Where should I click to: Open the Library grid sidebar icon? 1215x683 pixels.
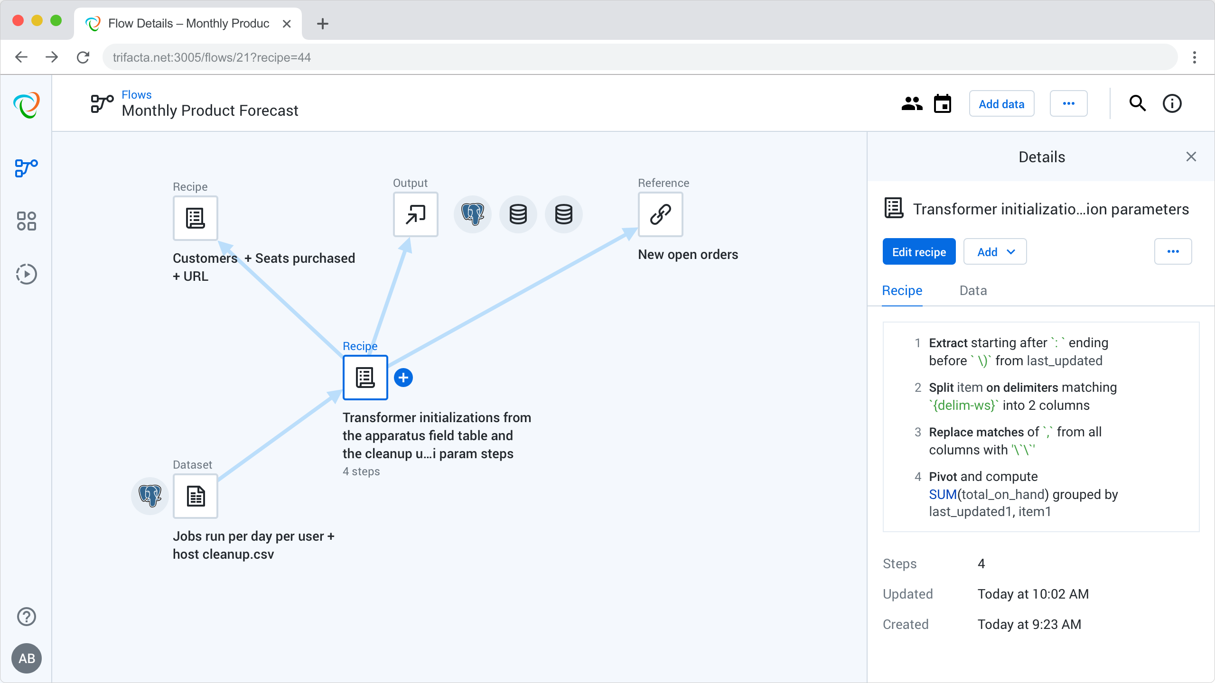point(27,221)
